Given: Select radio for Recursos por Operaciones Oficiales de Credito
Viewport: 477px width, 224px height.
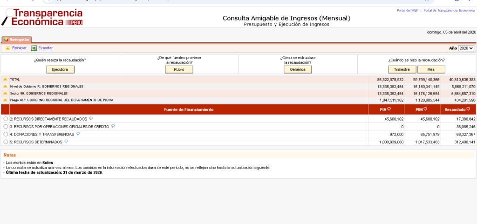Looking at the screenshot, I should pos(6,127).
